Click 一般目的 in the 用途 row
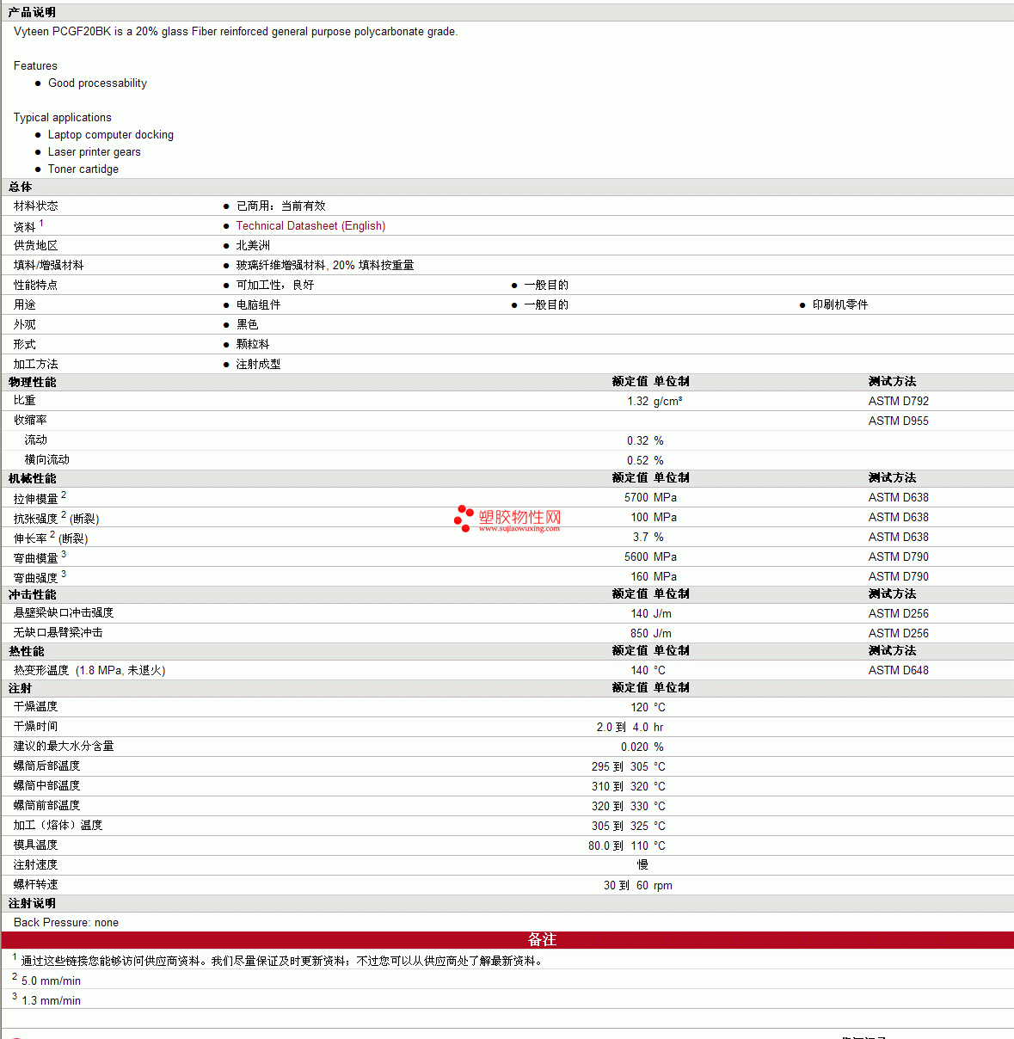Image resolution: width=1014 pixels, height=1039 pixels. click(x=546, y=304)
